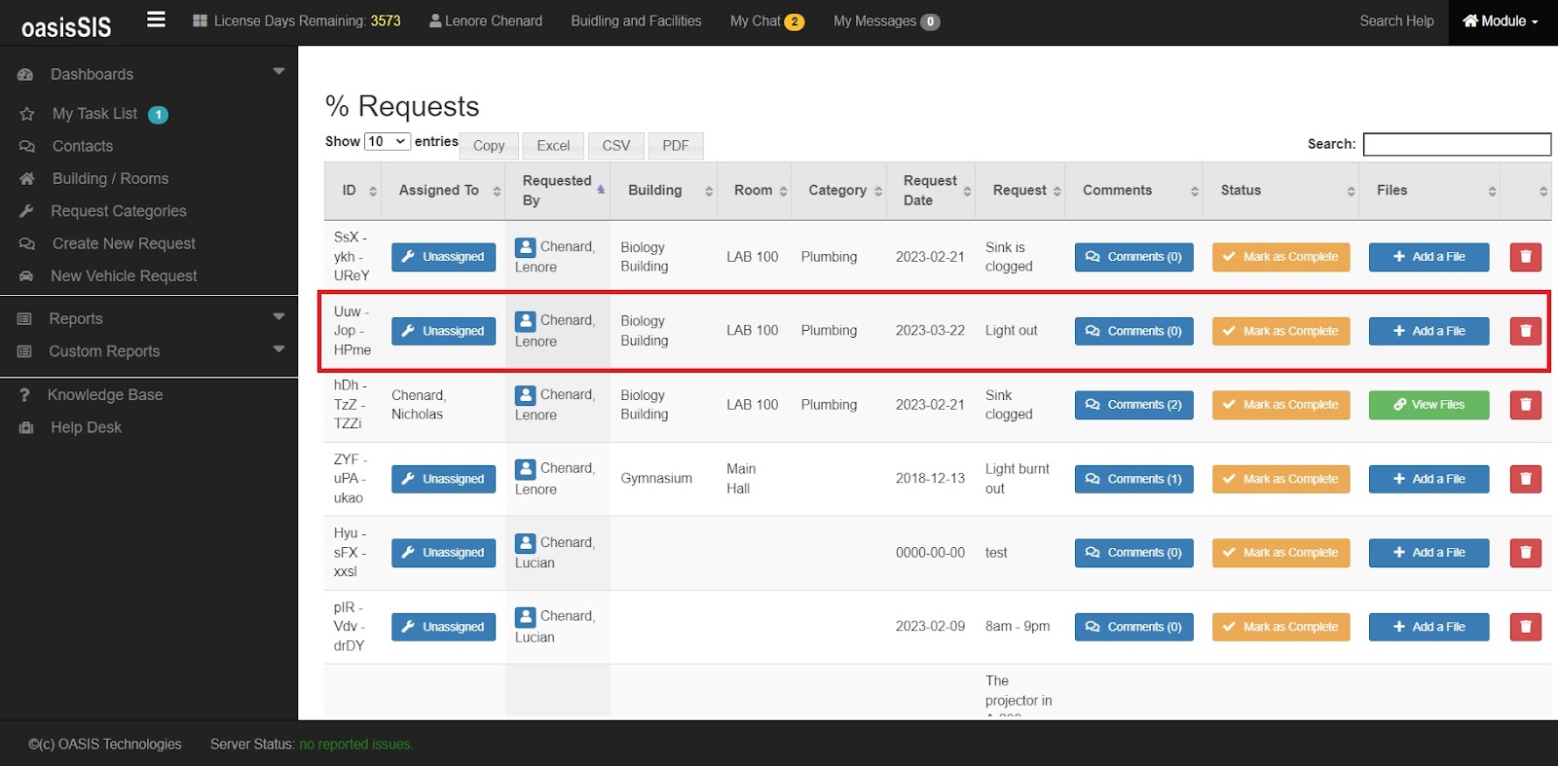Expand the Reports sidebar section
1558x766 pixels.
[x=278, y=317]
